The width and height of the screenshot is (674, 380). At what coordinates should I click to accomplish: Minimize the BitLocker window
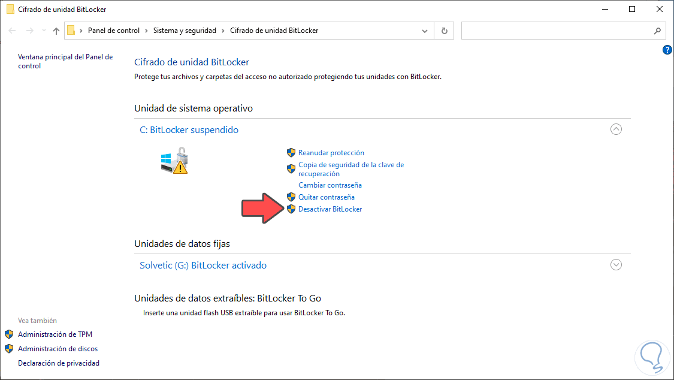[x=605, y=9]
